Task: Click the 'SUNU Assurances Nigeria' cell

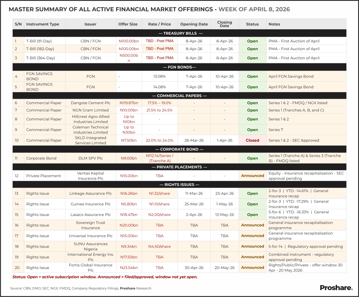Action: (x=91, y=246)
